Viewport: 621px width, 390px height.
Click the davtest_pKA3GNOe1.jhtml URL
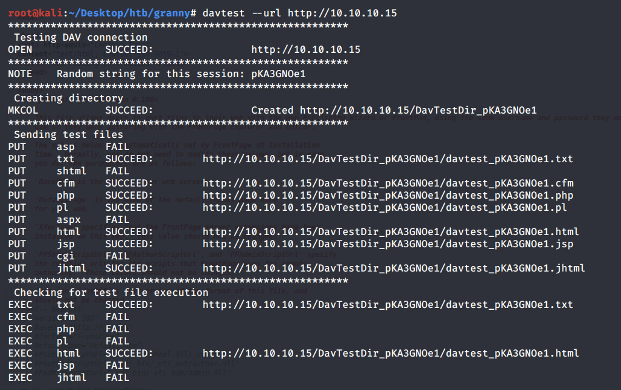(394, 269)
